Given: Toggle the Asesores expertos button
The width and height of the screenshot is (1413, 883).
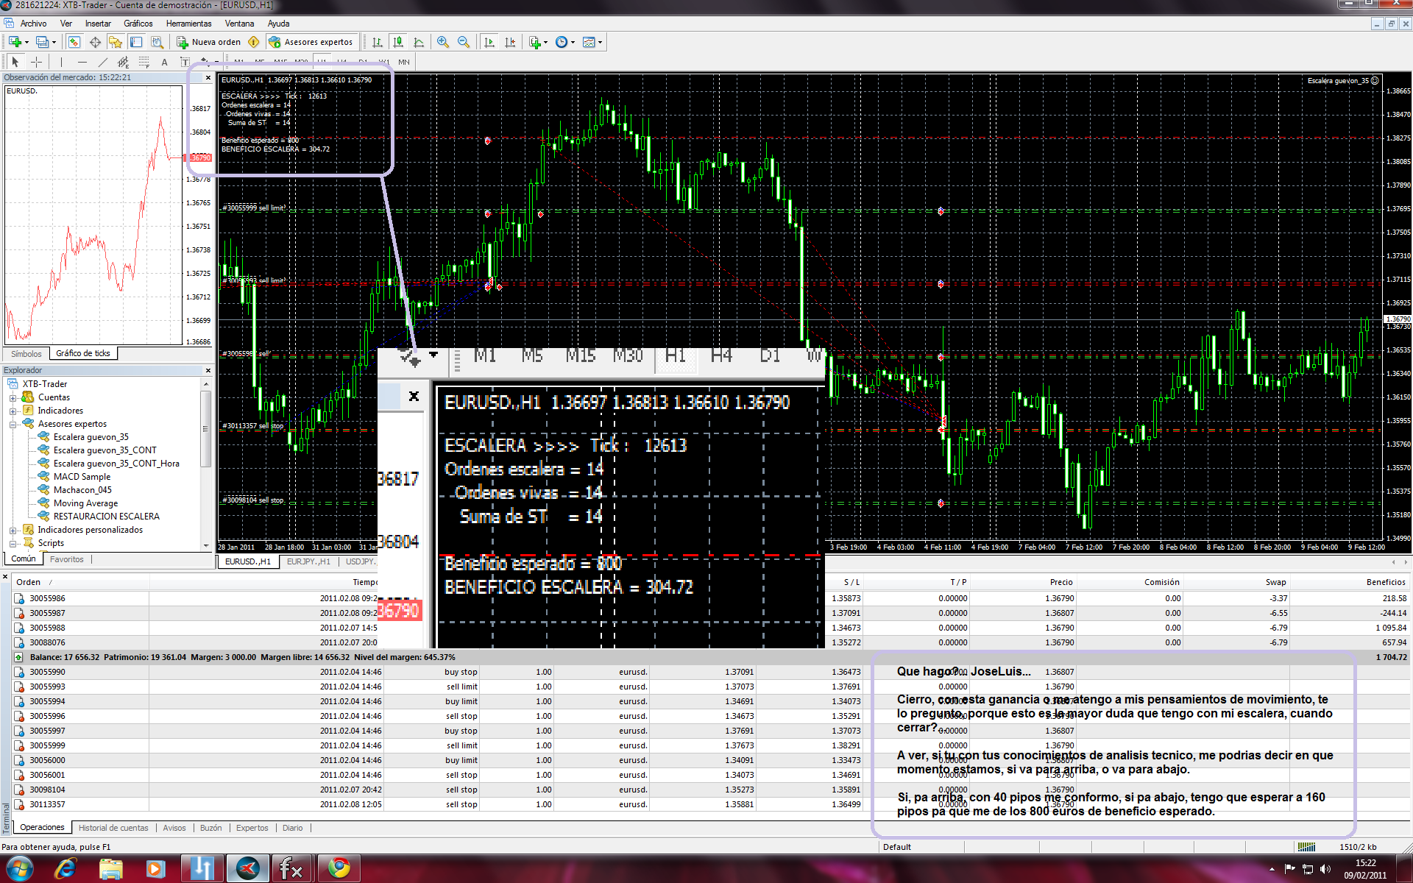Looking at the screenshot, I should (311, 42).
